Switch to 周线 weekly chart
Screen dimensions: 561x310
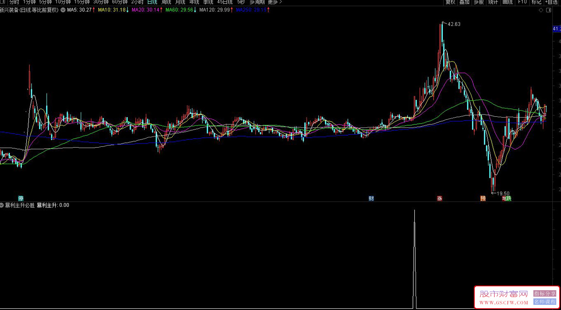coord(166,2)
